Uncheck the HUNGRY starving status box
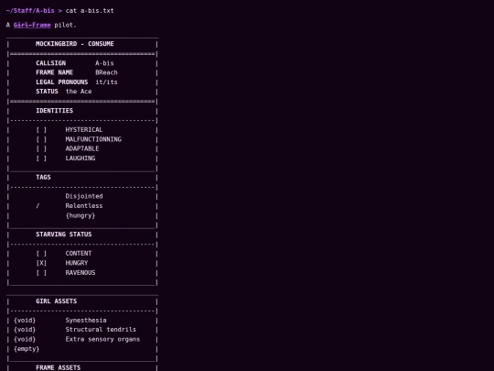 pos(41,263)
